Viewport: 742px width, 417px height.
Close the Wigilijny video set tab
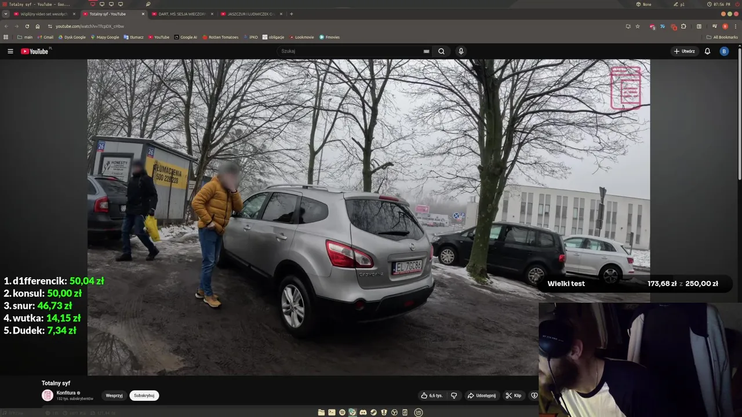pos(74,14)
